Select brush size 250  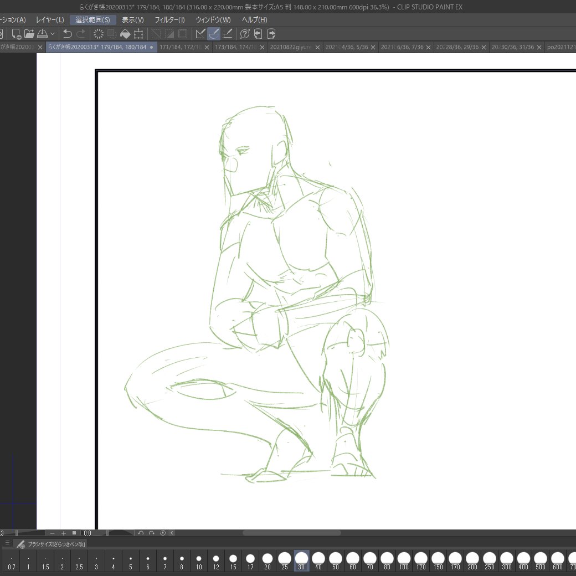[489, 561]
